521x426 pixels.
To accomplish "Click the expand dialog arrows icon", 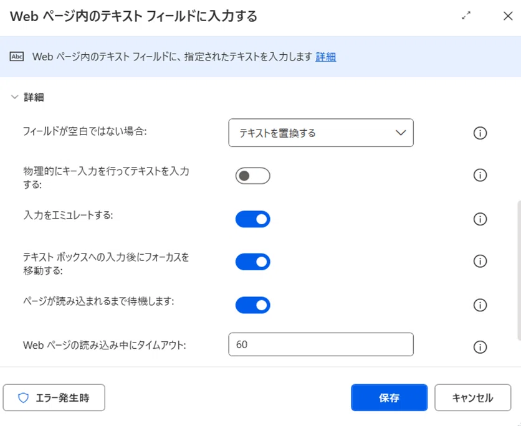I will coord(466,16).
